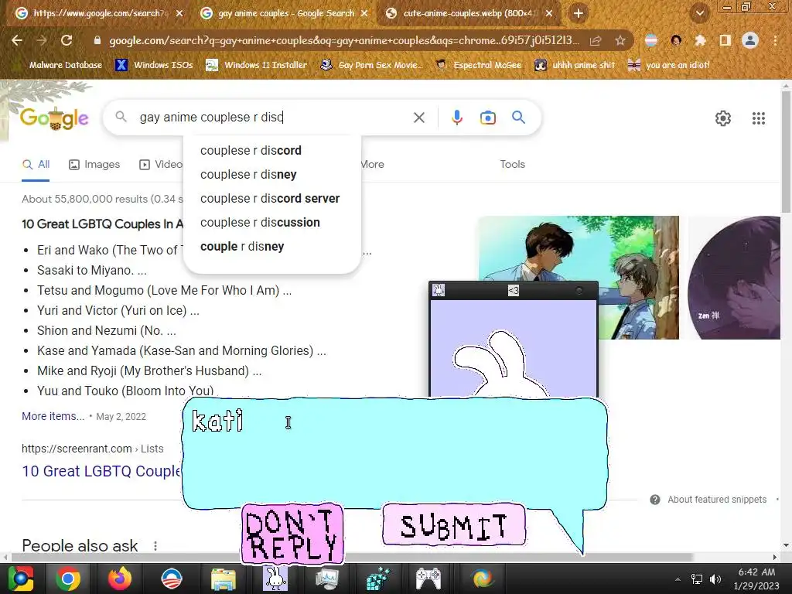Switch to the first google.com/search tab
The height and width of the screenshot is (594, 792).
[x=98, y=13]
